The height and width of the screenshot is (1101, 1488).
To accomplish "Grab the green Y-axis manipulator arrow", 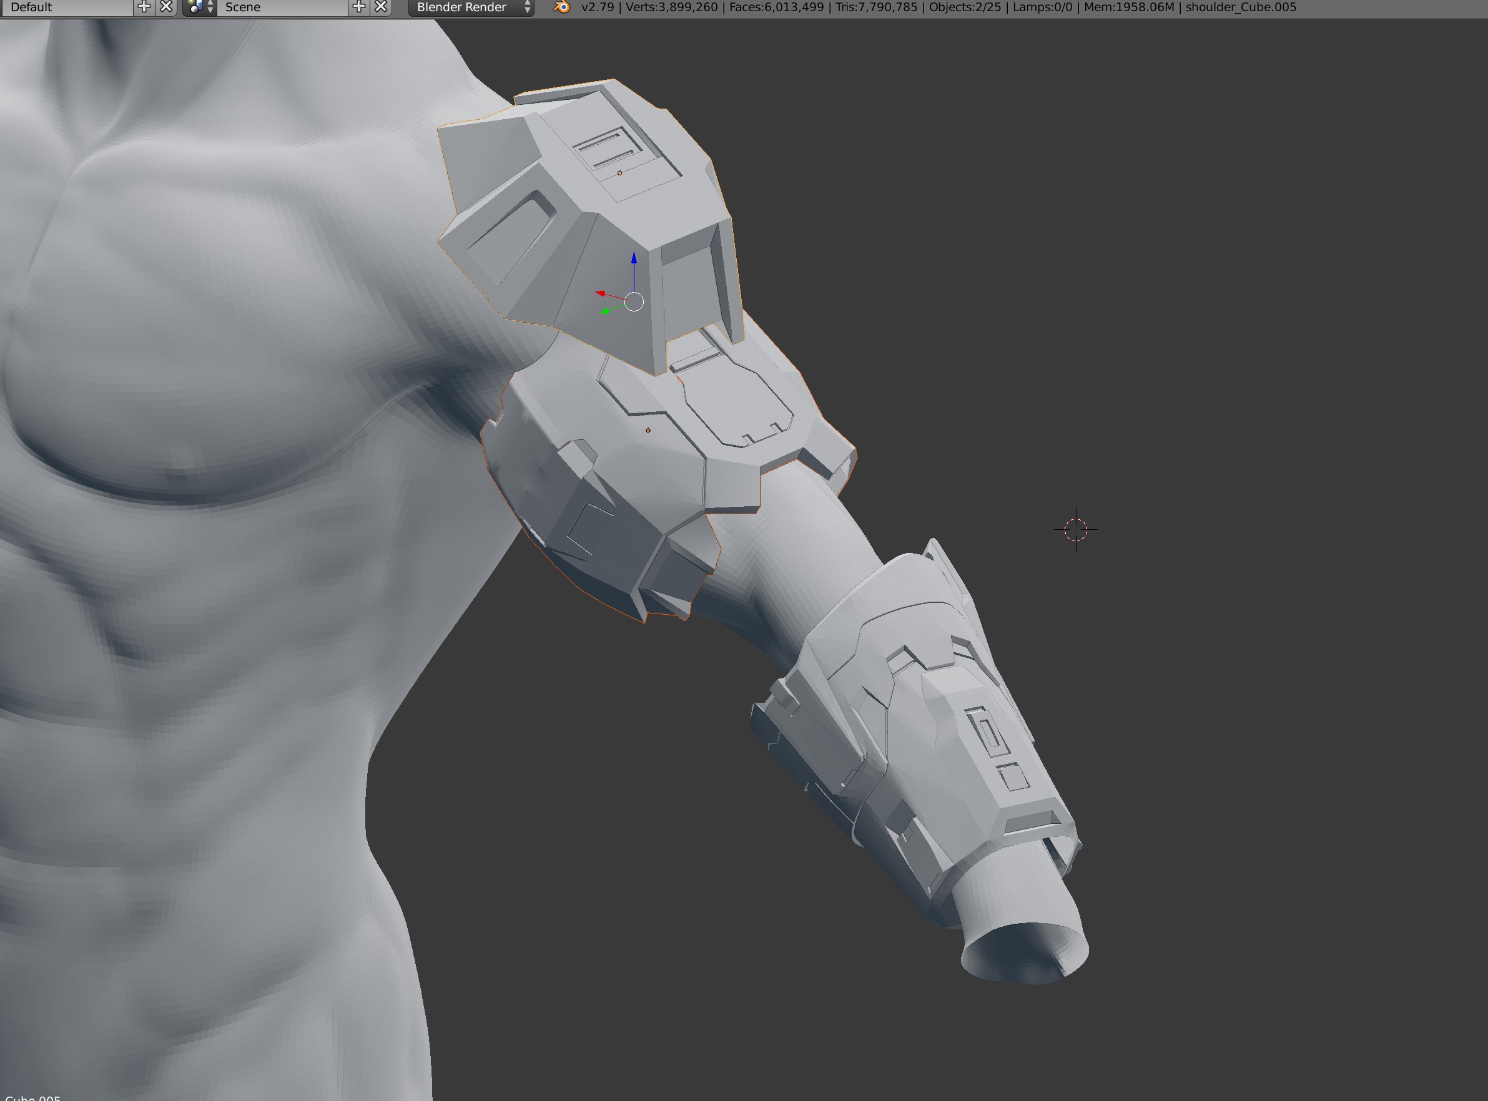I will (606, 311).
